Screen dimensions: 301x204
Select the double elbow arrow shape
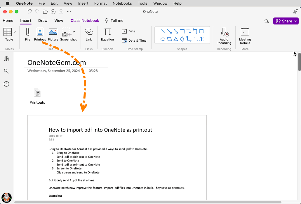(195, 31)
